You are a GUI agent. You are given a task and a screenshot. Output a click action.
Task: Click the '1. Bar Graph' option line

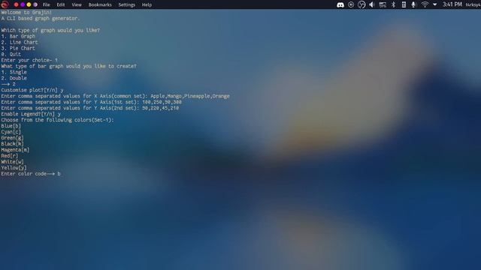point(18,36)
